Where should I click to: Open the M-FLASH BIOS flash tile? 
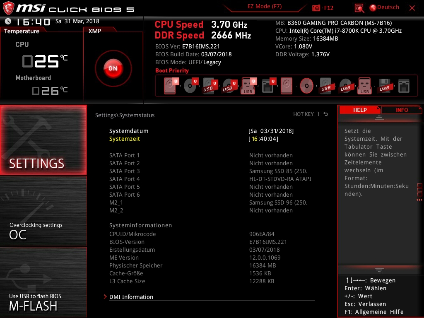(43, 282)
